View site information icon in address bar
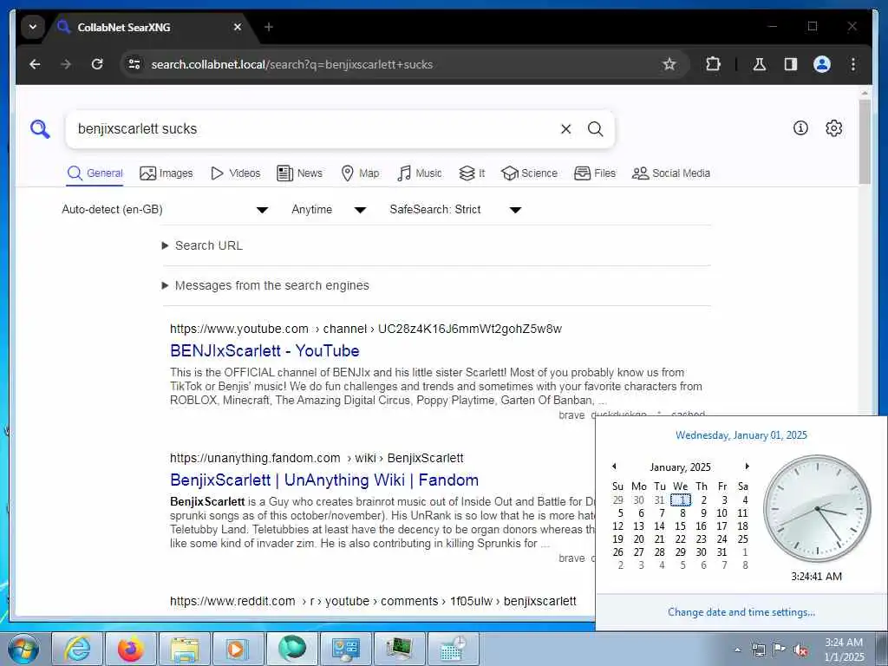The width and height of the screenshot is (888, 666). (134, 64)
